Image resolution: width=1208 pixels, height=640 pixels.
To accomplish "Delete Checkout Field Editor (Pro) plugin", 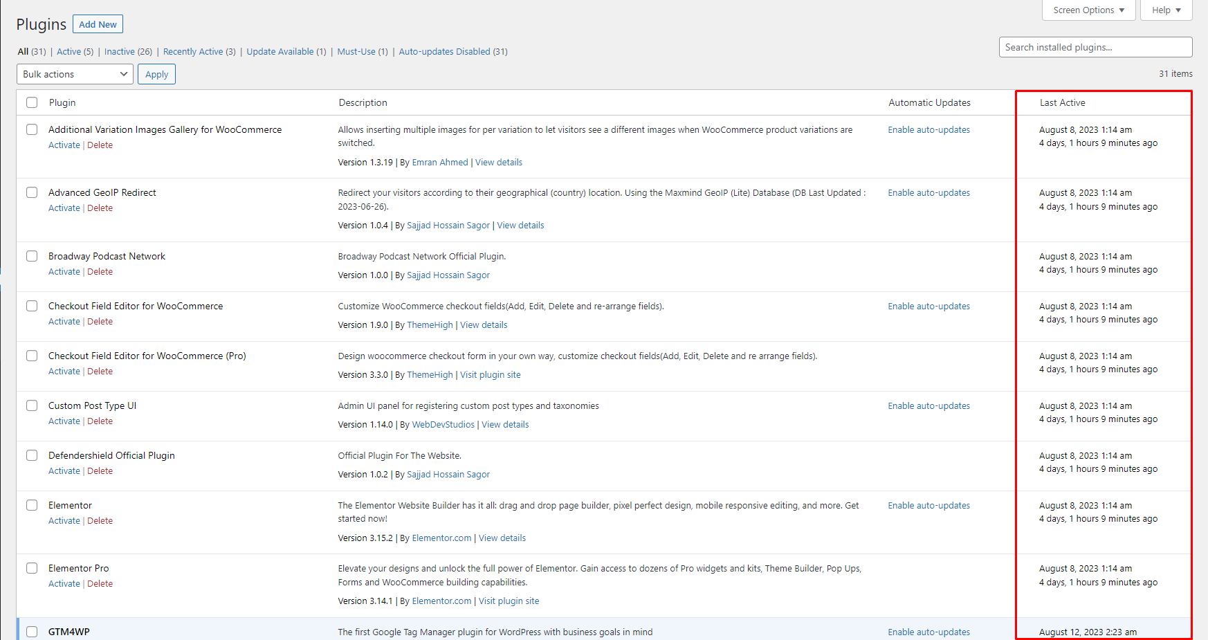I will (100, 372).
